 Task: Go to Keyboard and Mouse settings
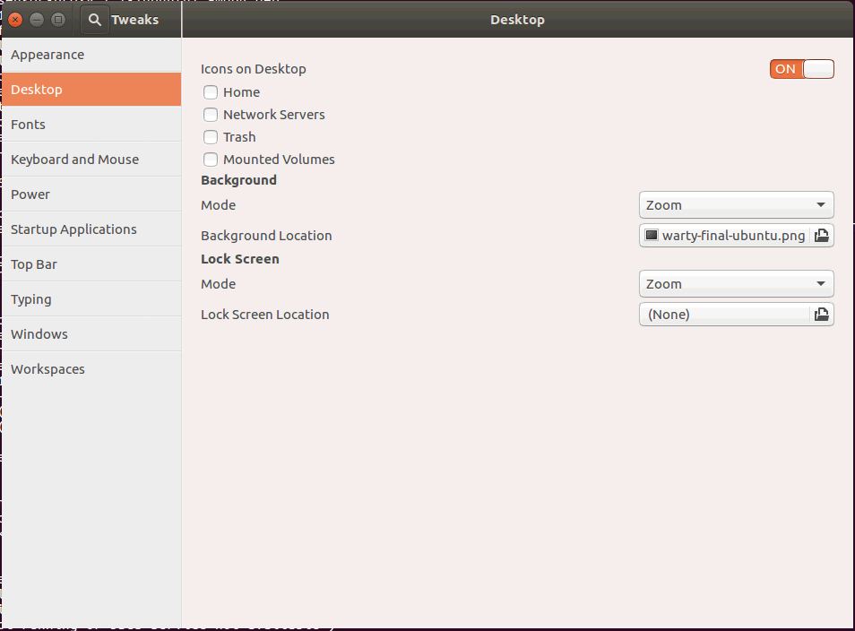coord(91,160)
